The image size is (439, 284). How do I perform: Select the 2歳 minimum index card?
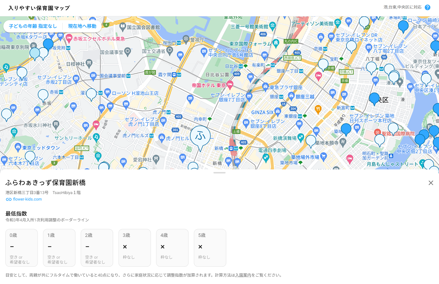click(97, 248)
